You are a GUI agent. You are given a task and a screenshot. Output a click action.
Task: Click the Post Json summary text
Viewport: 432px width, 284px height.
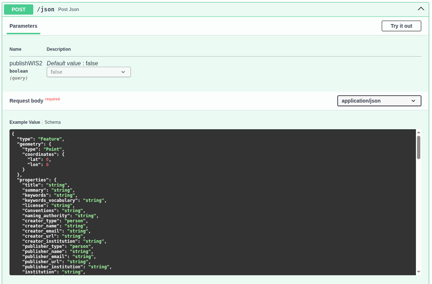click(69, 9)
